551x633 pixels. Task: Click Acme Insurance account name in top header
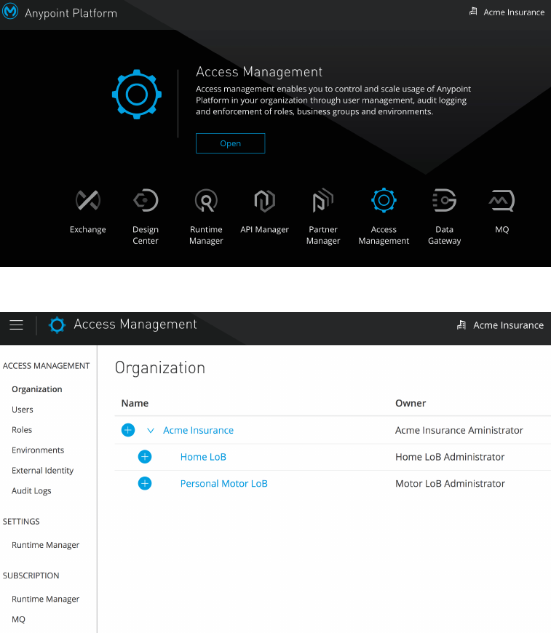point(514,12)
